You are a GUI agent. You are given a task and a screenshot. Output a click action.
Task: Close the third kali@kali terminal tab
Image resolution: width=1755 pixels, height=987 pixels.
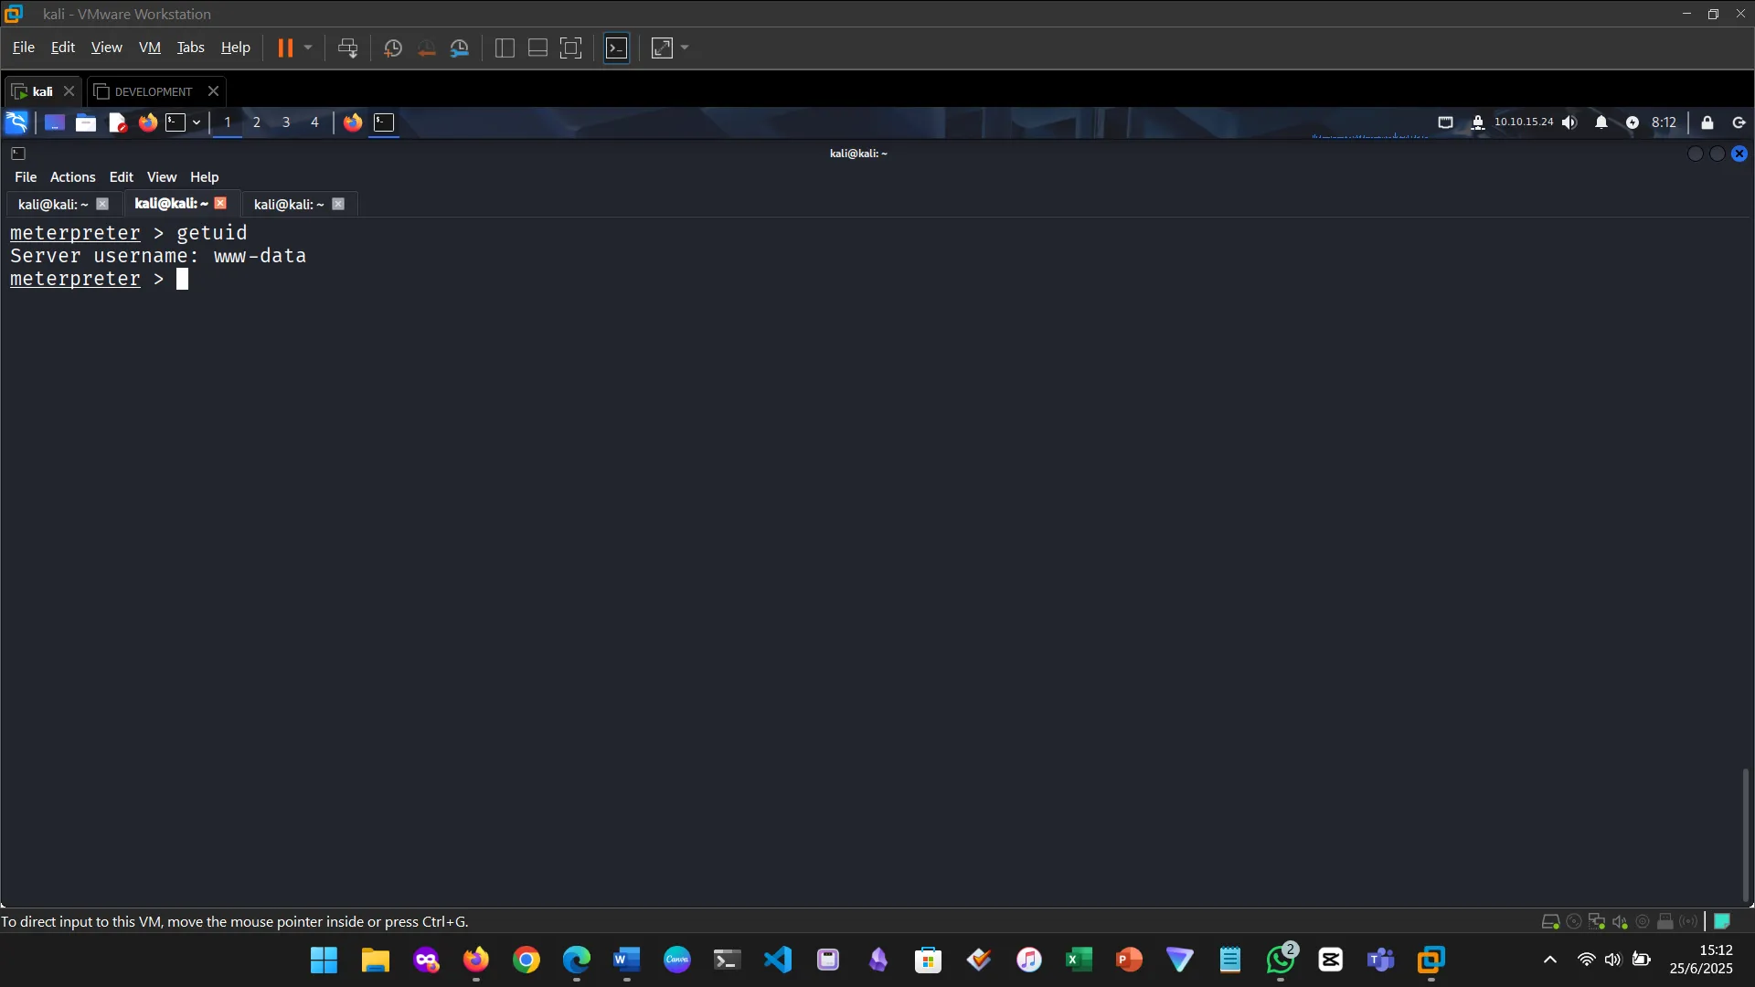[x=338, y=204]
